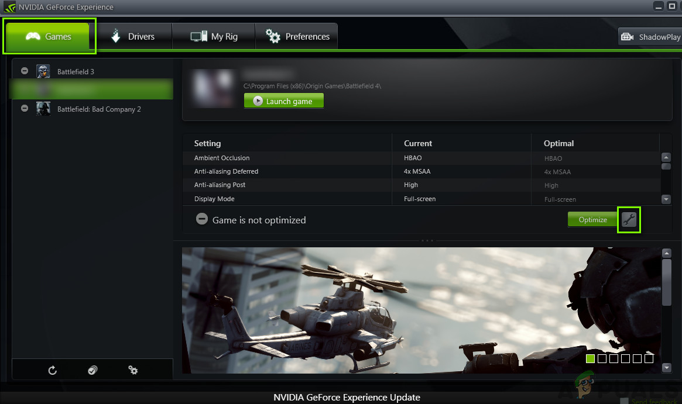Viewport: 682px width, 404px height.
Task: Click the blurred game cover thumbnail
Action: click(213, 88)
